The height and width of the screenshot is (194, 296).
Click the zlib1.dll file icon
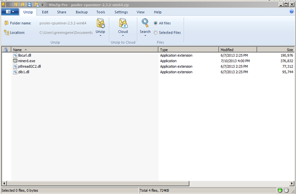tap(15, 72)
